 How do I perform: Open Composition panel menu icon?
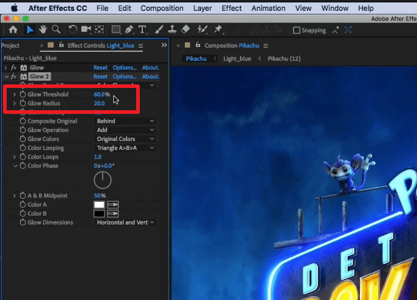(265, 46)
